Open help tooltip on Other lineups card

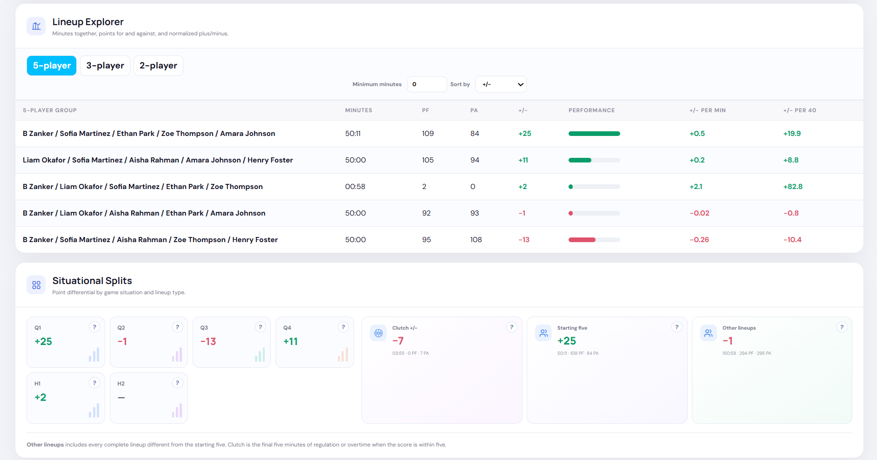(842, 327)
